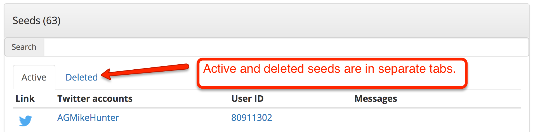
Task: Click the count 63 in heading
Action: [x=52, y=21]
